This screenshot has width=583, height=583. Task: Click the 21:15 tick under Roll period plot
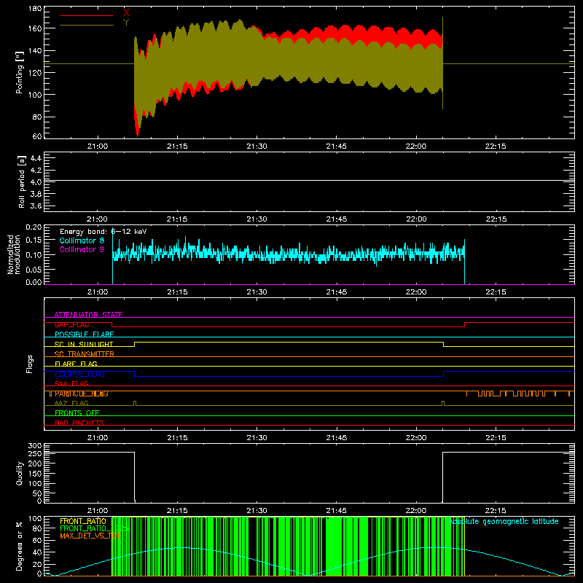177,219
